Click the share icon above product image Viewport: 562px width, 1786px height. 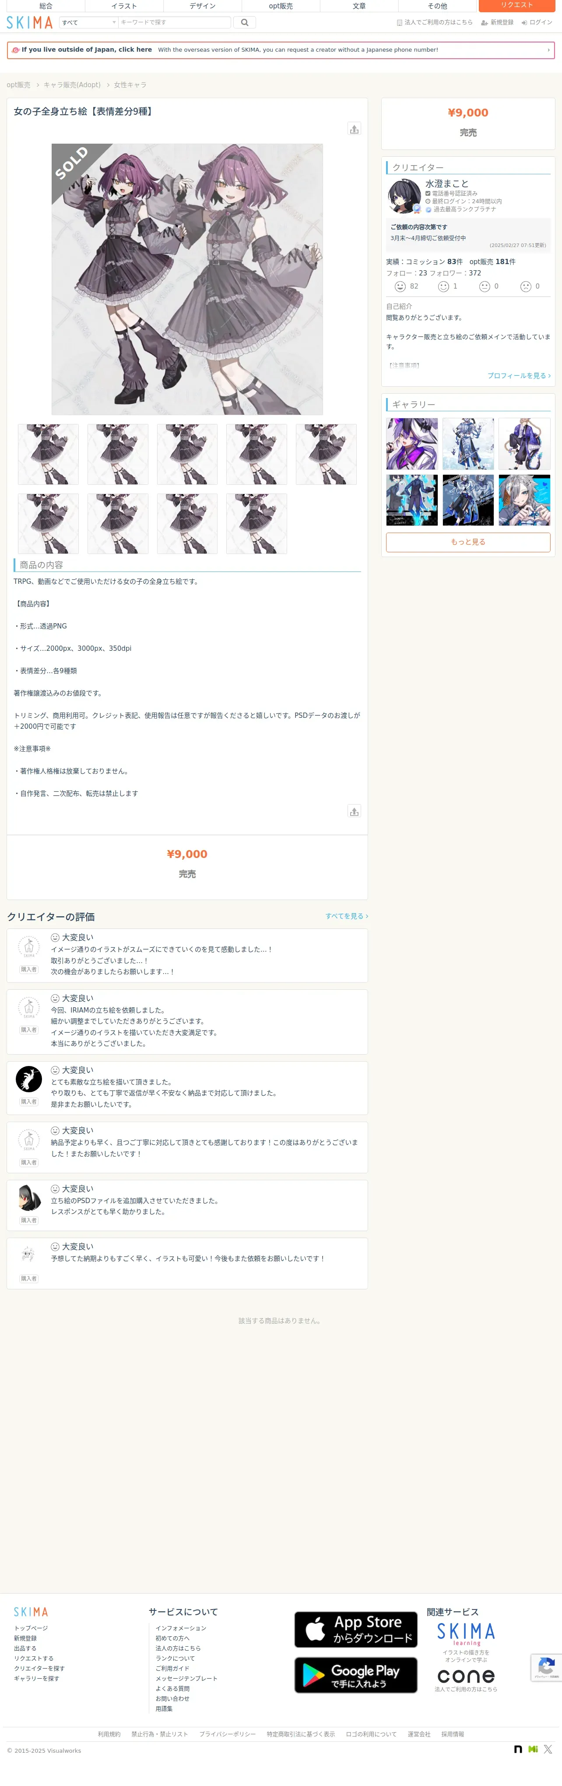click(x=354, y=129)
